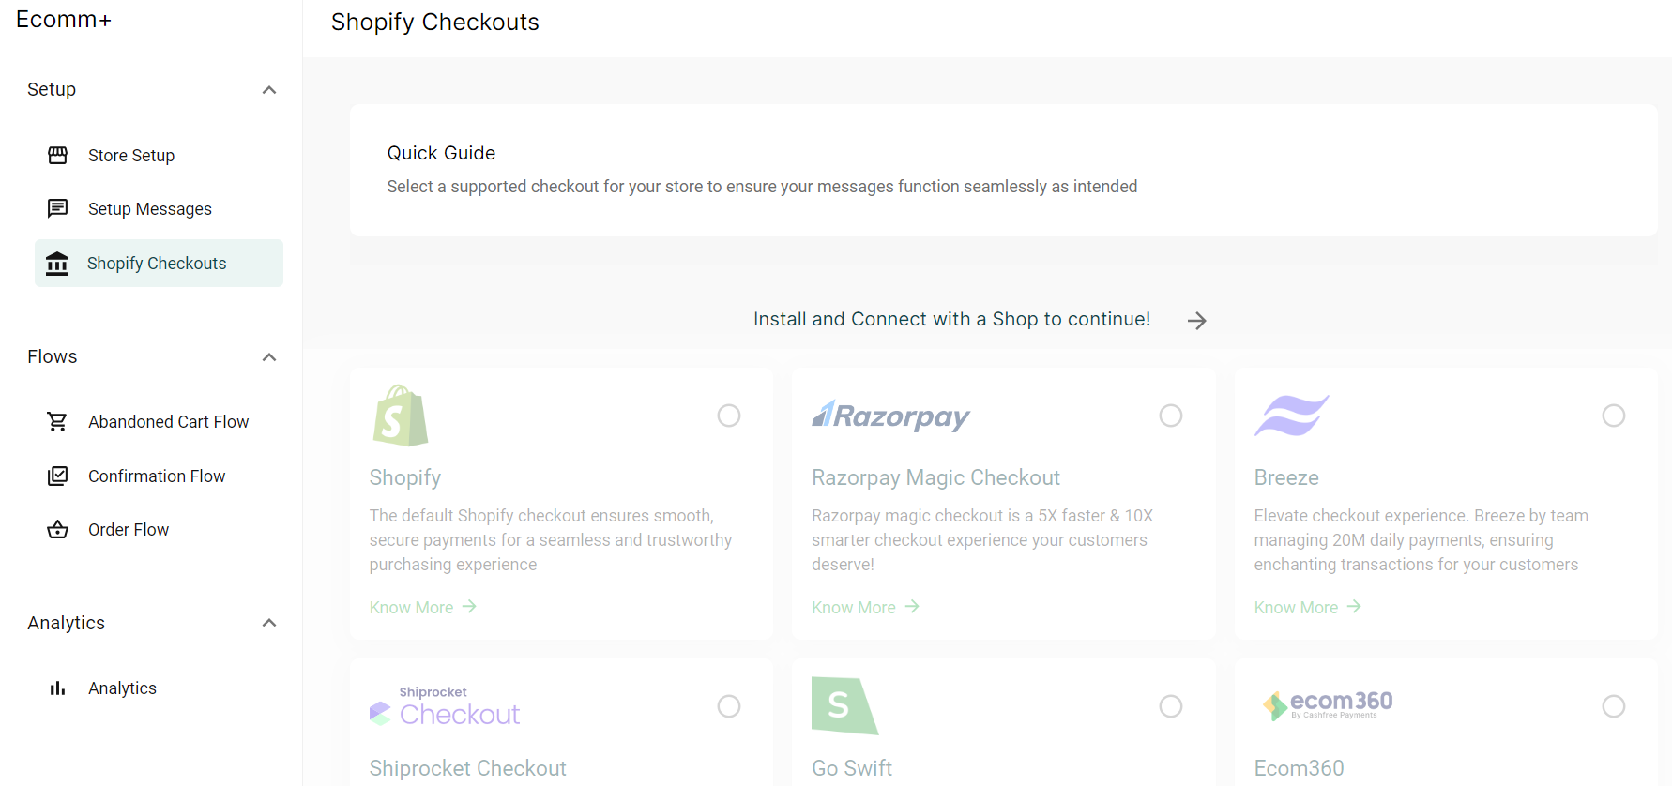Click the Analytics bar chart icon

[x=57, y=688]
